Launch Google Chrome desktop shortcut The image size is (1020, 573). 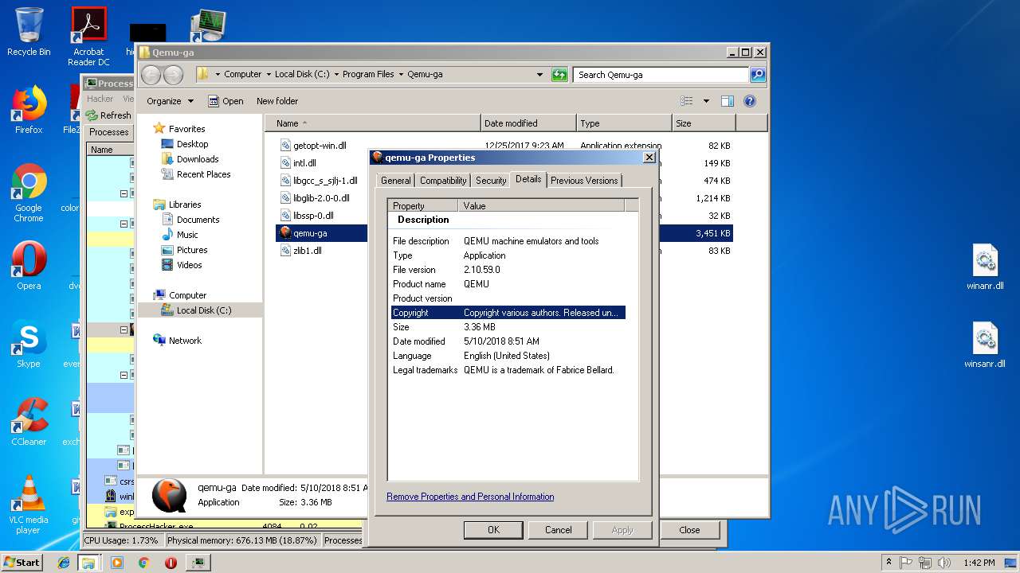pos(29,193)
